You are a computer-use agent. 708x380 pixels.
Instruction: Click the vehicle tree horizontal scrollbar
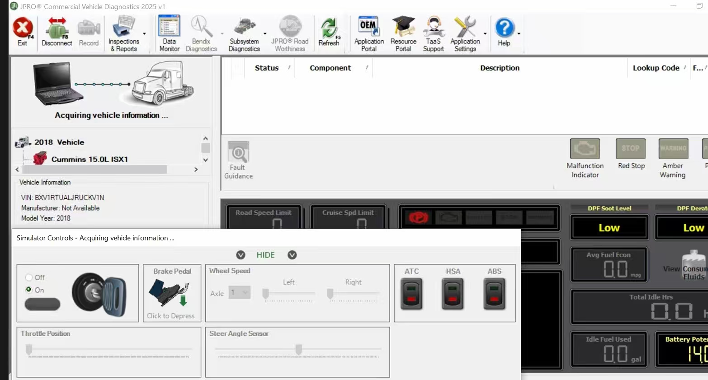click(94, 169)
